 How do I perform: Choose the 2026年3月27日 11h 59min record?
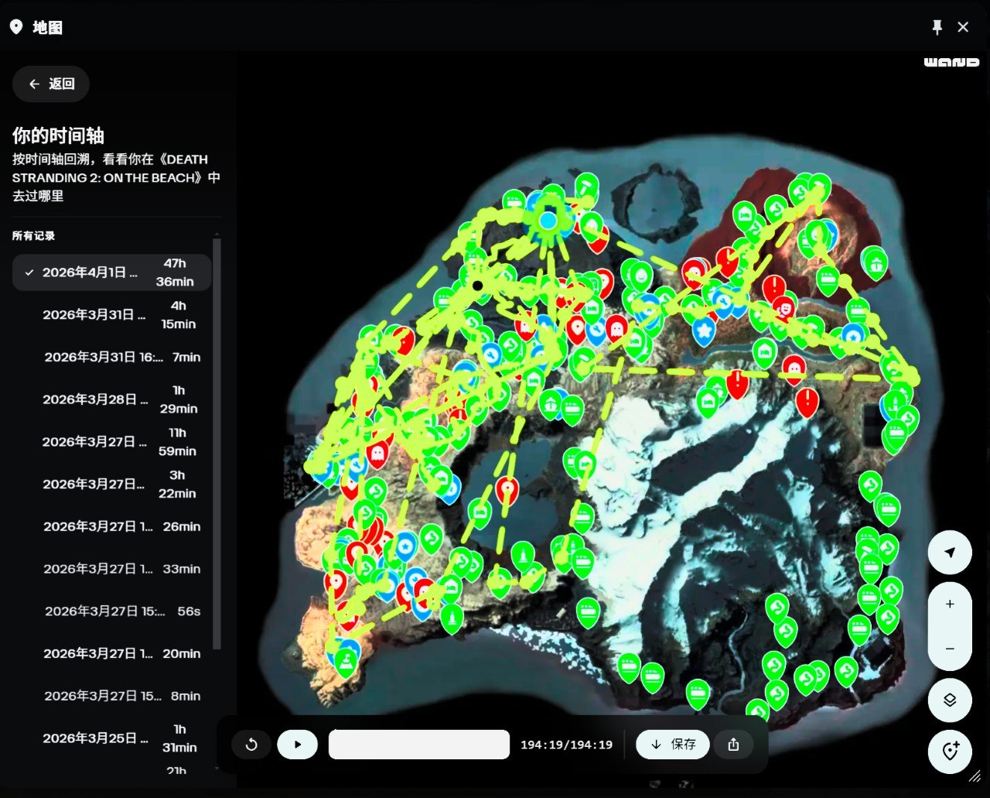pos(111,442)
